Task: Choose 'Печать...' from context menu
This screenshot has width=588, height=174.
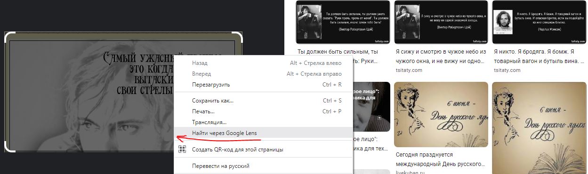Action: click(x=263, y=111)
